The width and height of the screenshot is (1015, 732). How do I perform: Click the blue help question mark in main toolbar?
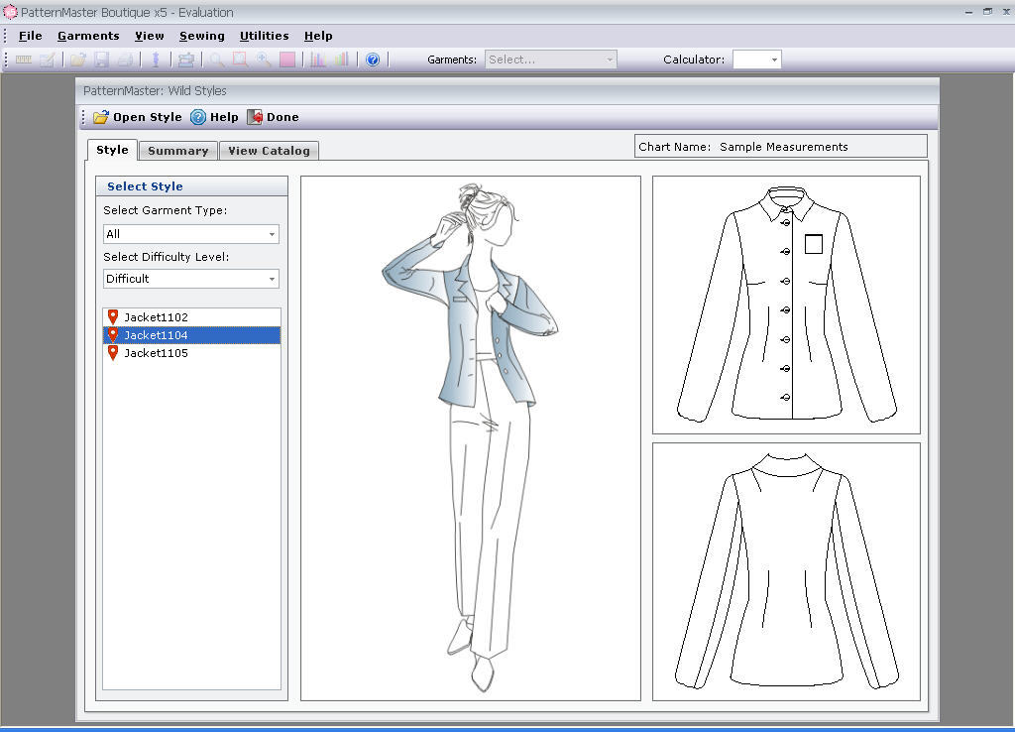(373, 60)
